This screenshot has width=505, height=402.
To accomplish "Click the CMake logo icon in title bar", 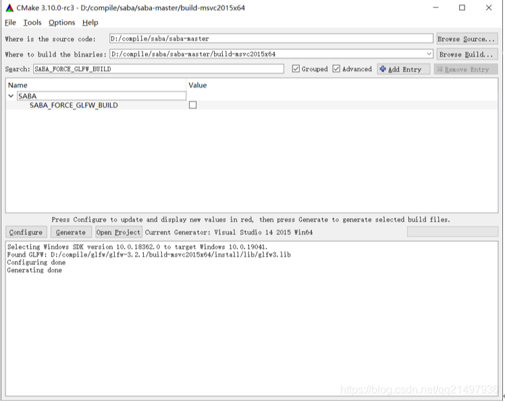I will pyautogui.click(x=9, y=7).
